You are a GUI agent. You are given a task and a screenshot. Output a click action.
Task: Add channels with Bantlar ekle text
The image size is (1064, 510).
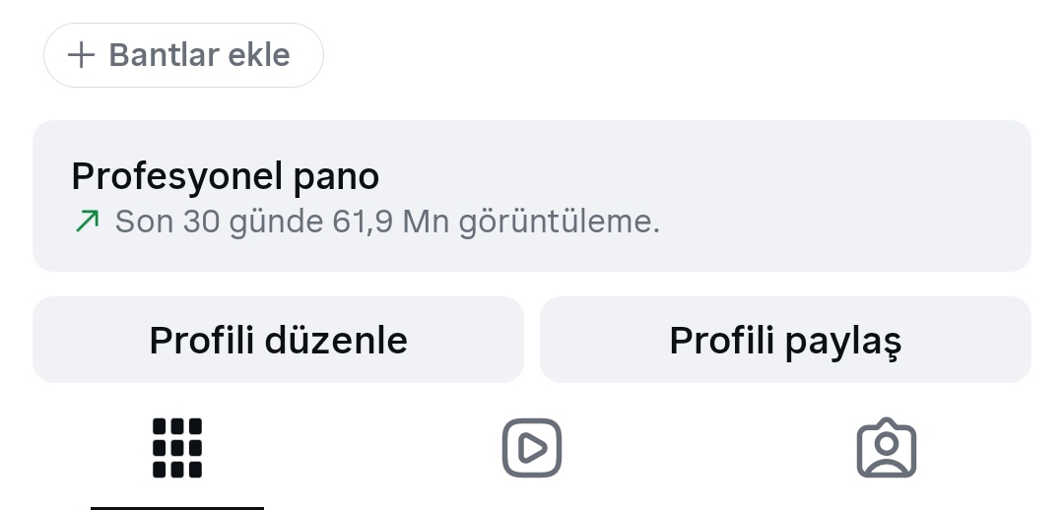click(x=199, y=55)
